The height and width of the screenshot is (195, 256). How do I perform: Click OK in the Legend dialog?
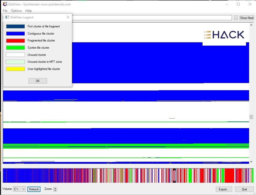38,81
